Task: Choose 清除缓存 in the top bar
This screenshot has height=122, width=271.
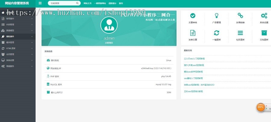Action: (112, 3)
